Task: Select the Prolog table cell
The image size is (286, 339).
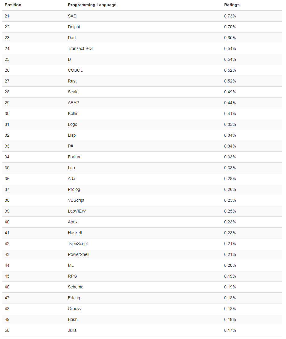Action: click(x=74, y=189)
